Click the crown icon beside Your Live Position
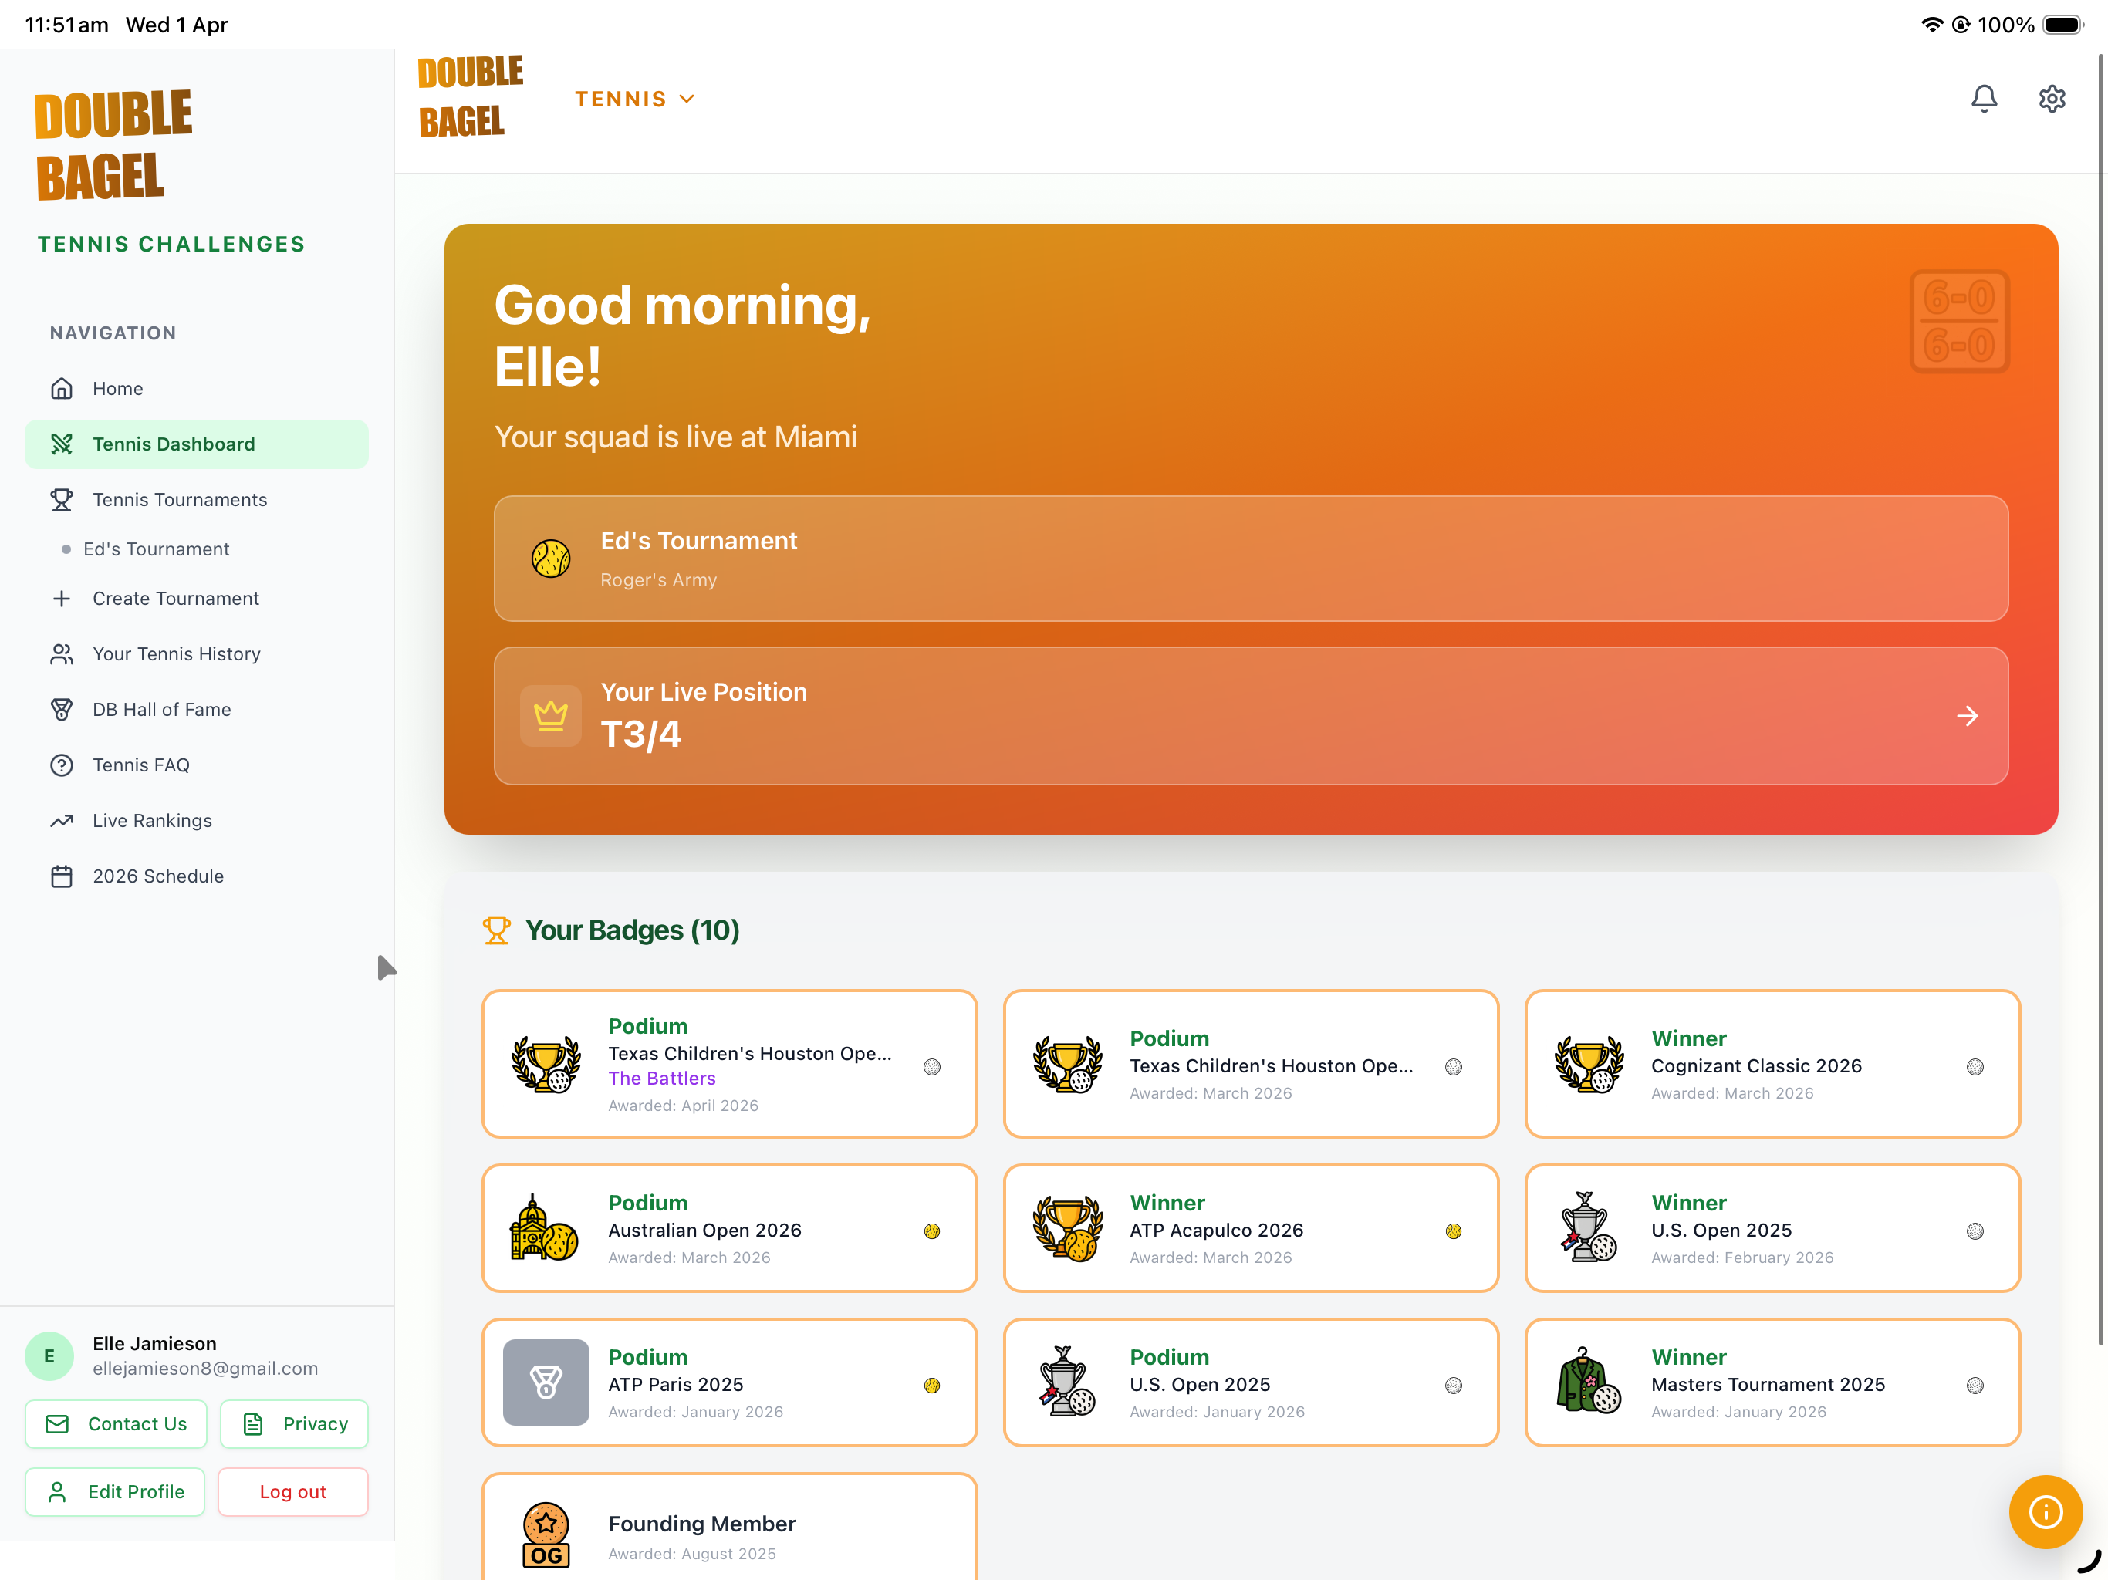 pyautogui.click(x=551, y=716)
